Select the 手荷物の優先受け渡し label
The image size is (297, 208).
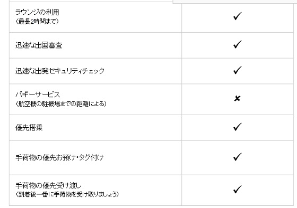coord(48,185)
